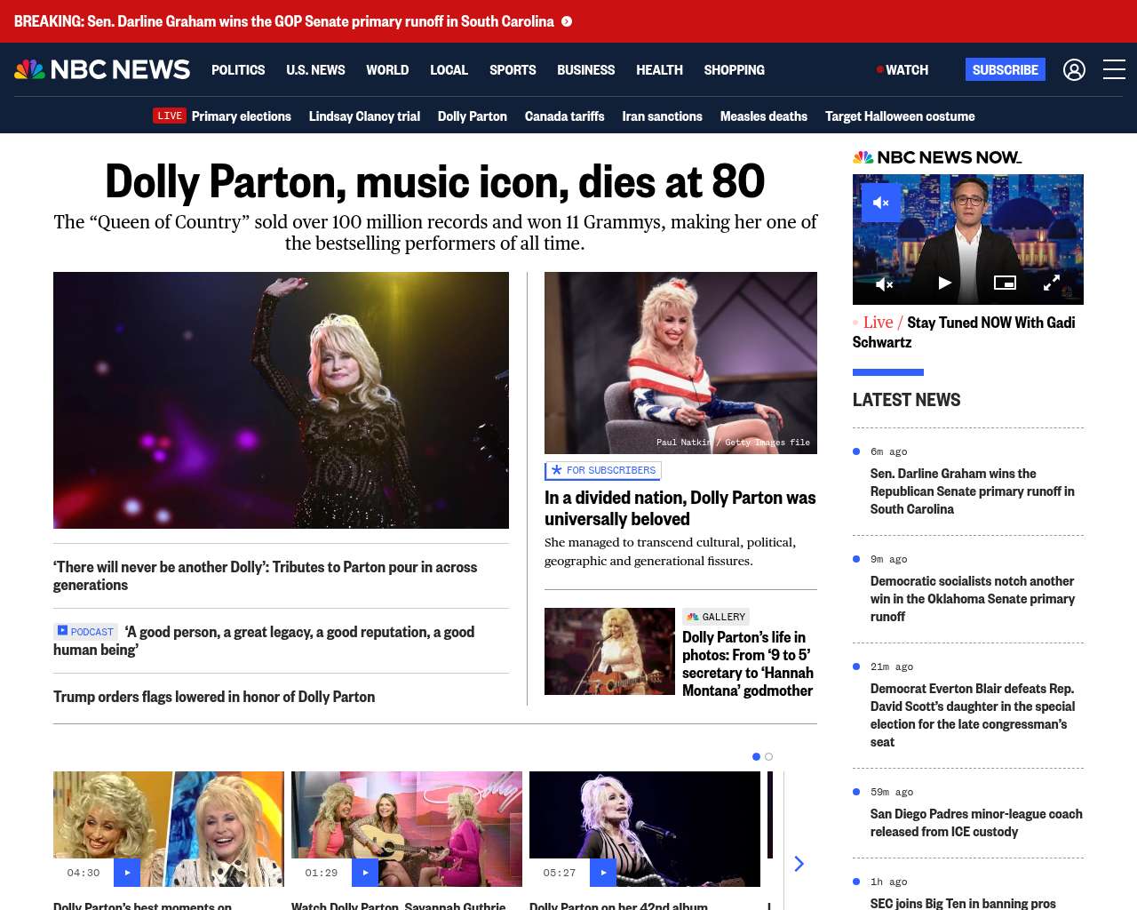This screenshot has width=1137, height=910.
Task: Open the Sports section
Action: (513, 69)
